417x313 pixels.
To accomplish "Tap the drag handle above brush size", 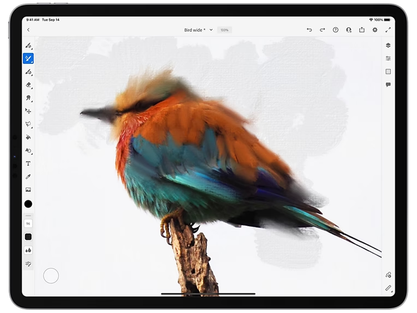I will [28, 216].
